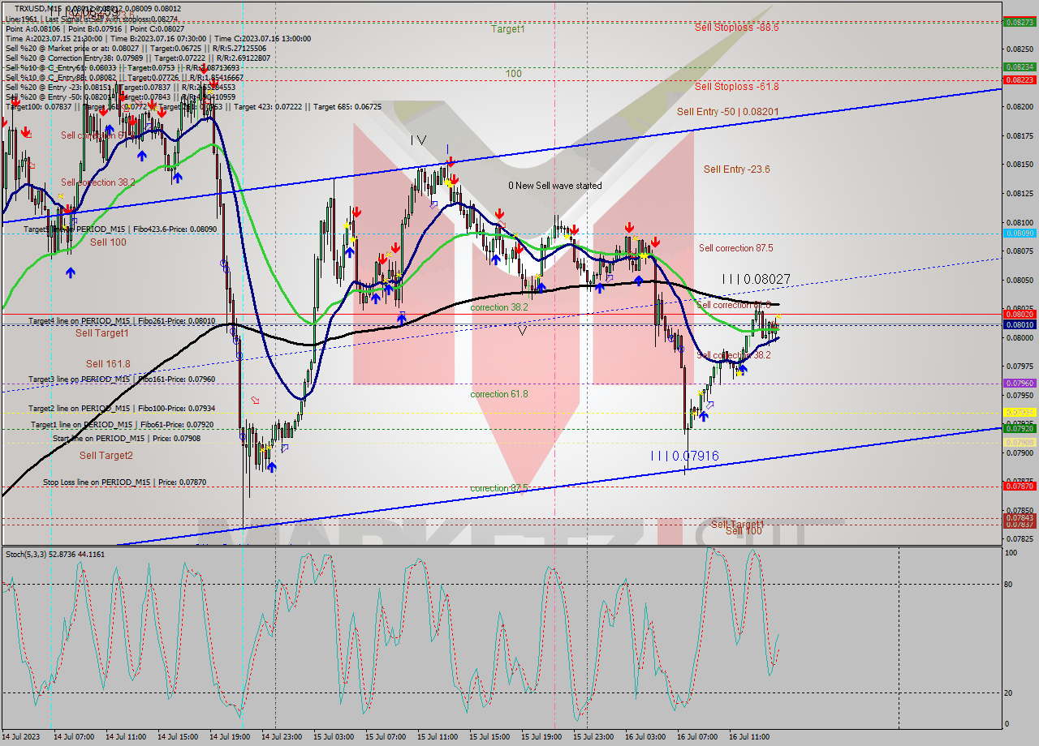Click the 0.07900 price axis tick
This screenshot has width=1039, height=746.
point(1020,452)
